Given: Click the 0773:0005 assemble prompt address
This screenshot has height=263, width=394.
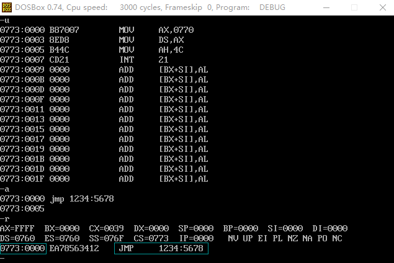Looking at the screenshot, I should tap(22, 209).
